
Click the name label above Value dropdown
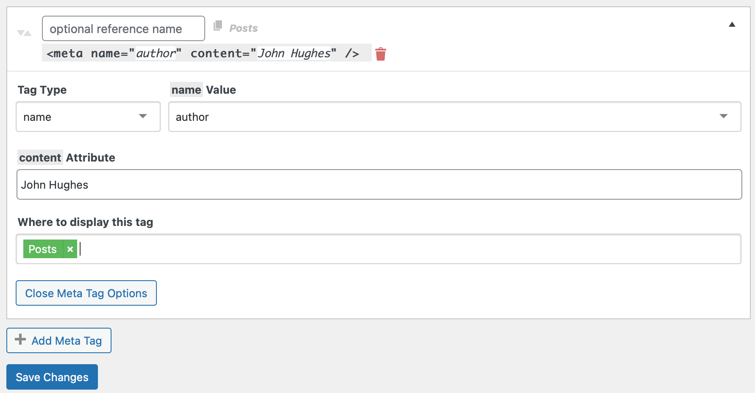186,89
